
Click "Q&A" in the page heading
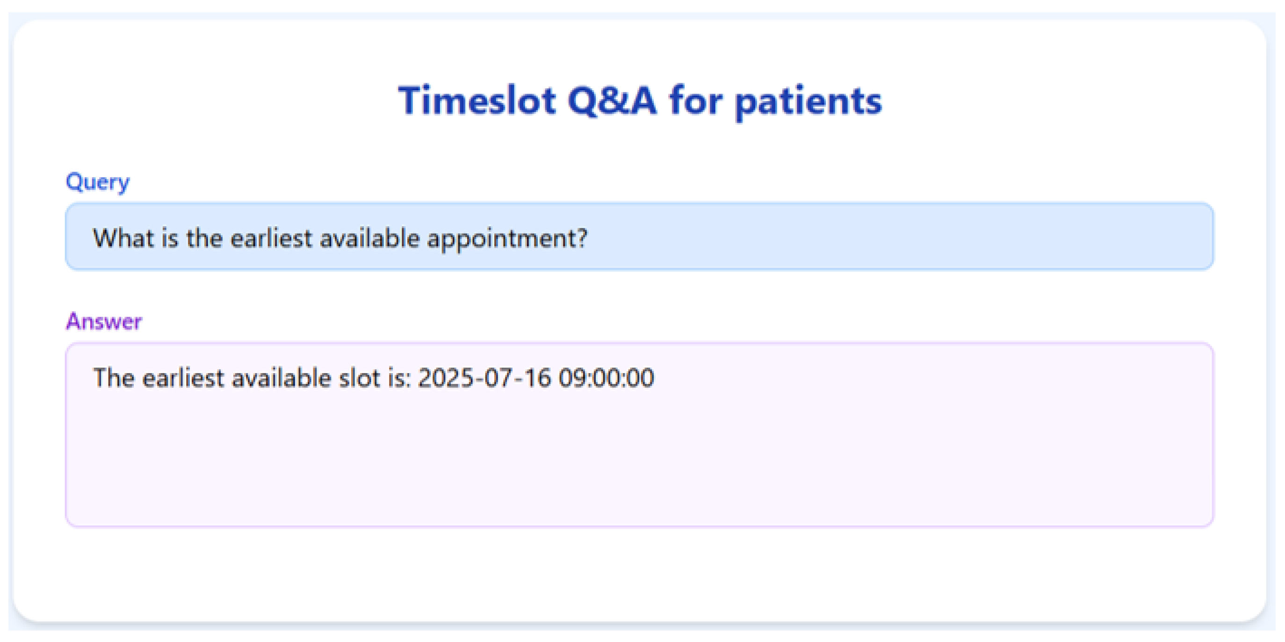[612, 101]
